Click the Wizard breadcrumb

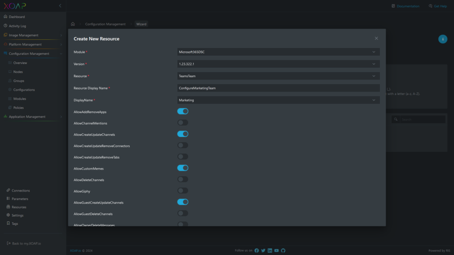pos(141,24)
